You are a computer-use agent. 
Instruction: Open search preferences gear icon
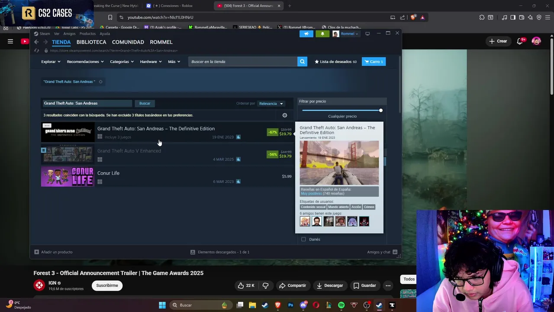click(285, 115)
